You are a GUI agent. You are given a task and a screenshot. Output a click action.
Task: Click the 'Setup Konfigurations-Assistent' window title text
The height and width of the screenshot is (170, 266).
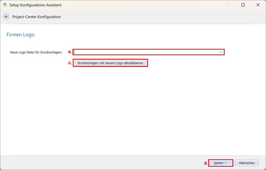pos(35,5)
